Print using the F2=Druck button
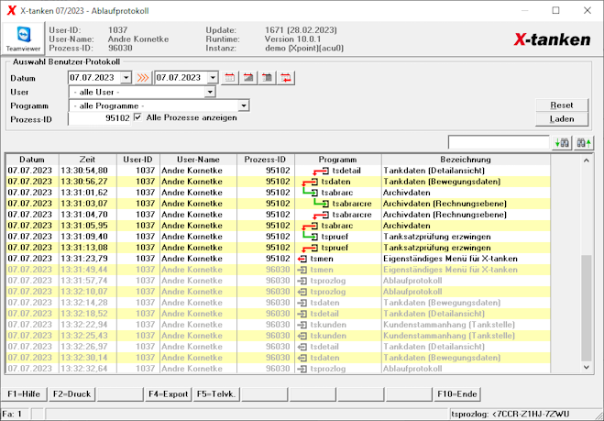 pos(72,394)
